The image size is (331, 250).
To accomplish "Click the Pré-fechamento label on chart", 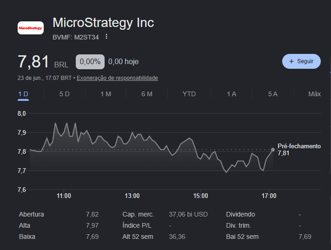I will click(x=299, y=146).
